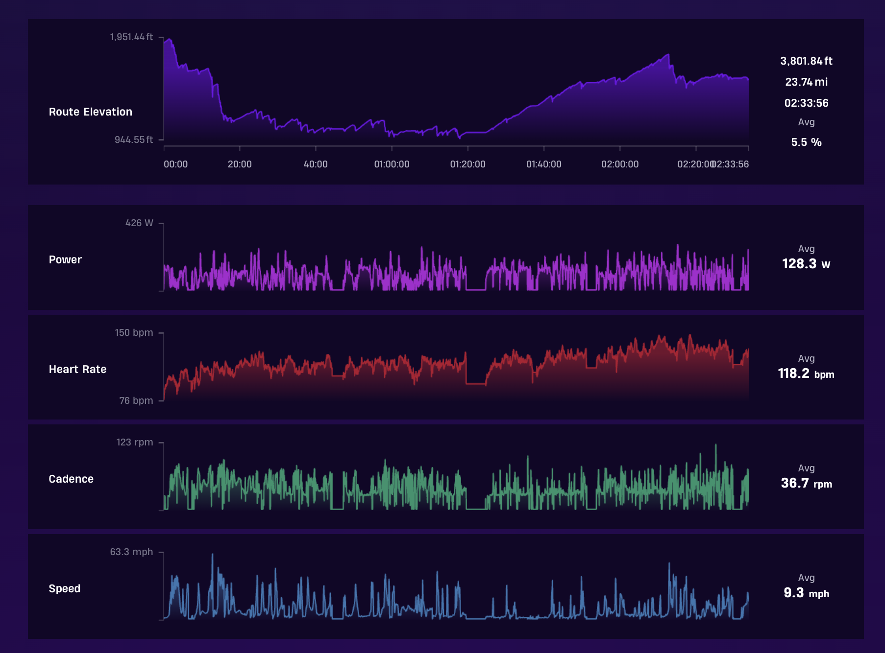Screen dimensions: 885x653
Task: Select the 63.3 mph axis label
Action: click(x=131, y=552)
